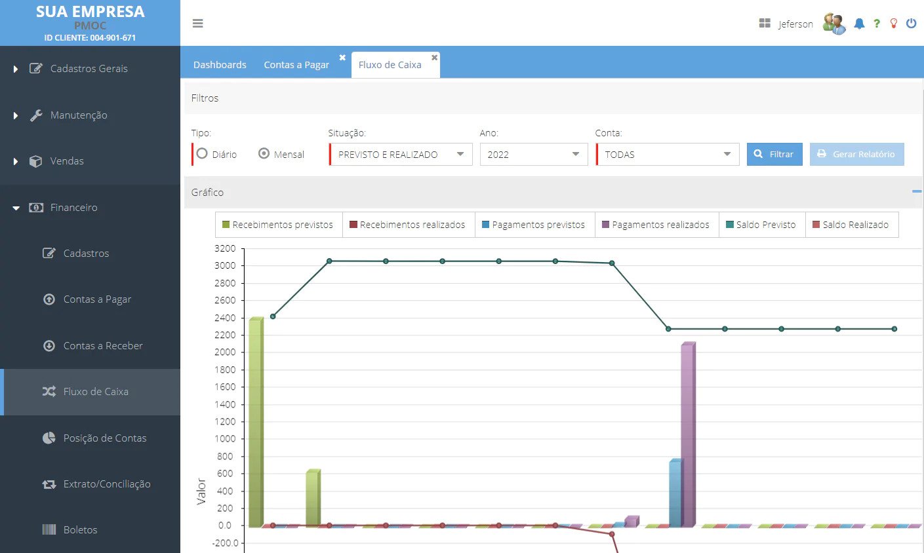Click the green help question mark icon
Viewport: 924px width, 553px height.
pos(877,24)
